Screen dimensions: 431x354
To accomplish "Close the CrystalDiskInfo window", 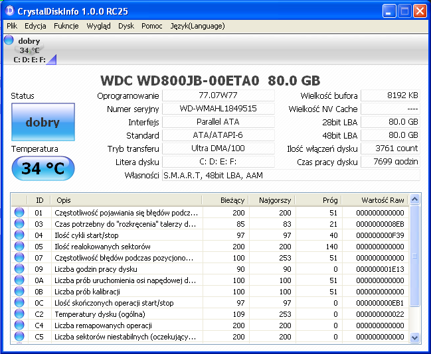I will [x=420, y=11].
